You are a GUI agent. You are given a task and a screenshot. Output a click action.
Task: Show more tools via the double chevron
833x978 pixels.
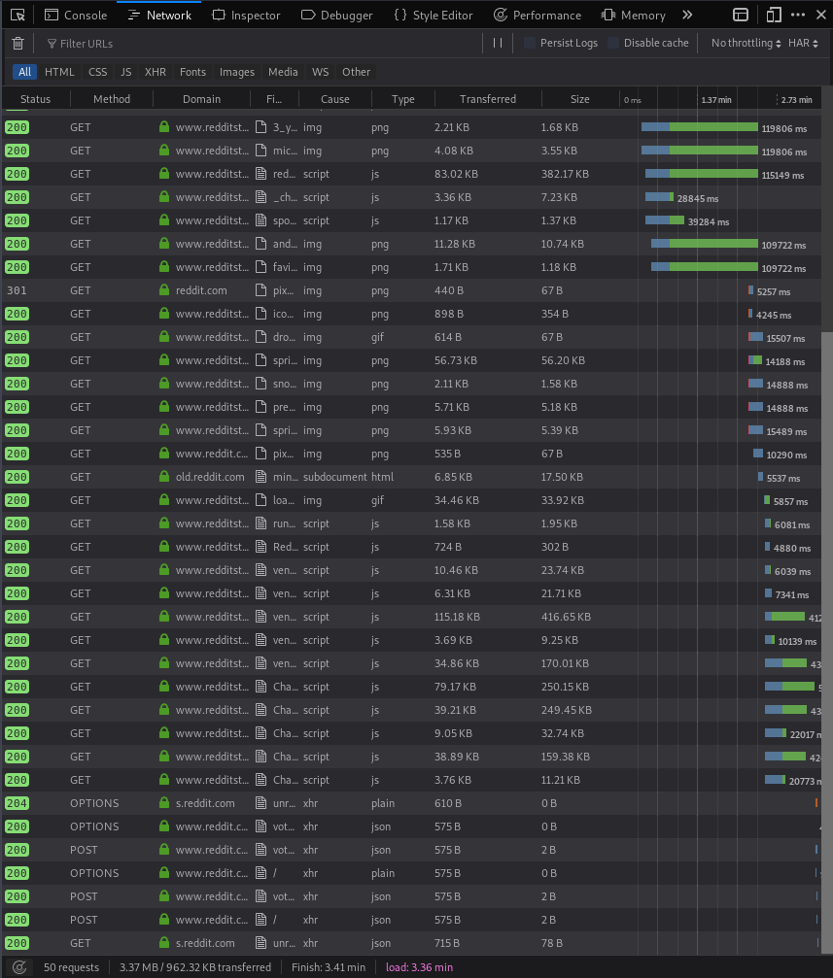(x=687, y=15)
